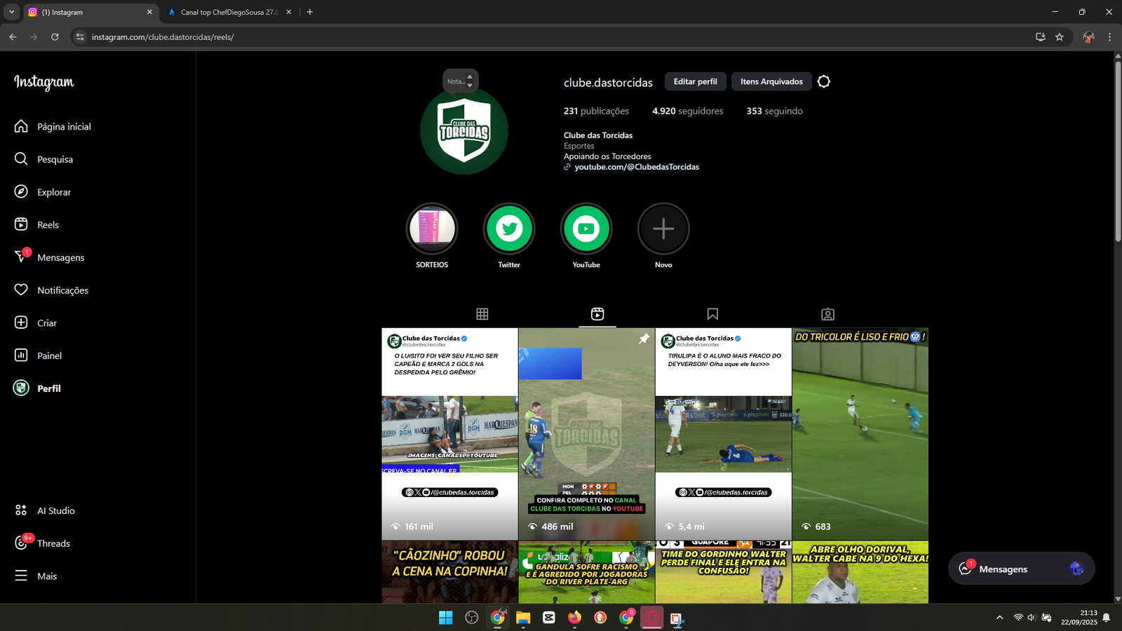Open the Tirulipa reel with 5,4 mi views
1122x631 pixels.
tap(723, 434)
